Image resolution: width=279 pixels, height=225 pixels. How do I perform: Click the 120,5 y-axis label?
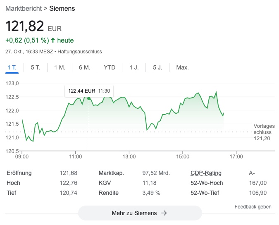tap(12, 151)
